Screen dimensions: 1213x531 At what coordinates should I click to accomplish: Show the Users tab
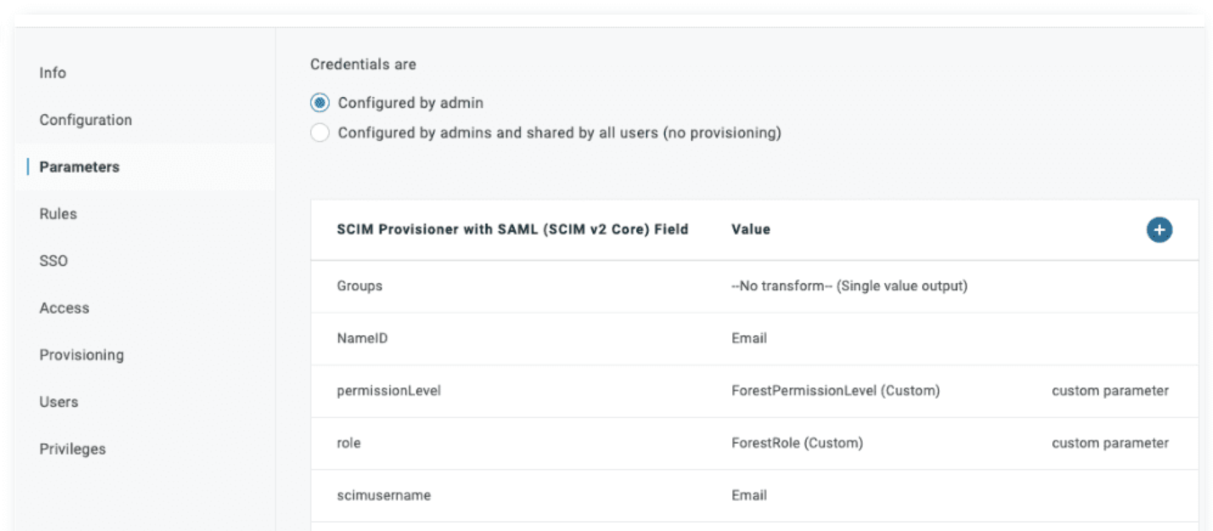click(59, 402)
